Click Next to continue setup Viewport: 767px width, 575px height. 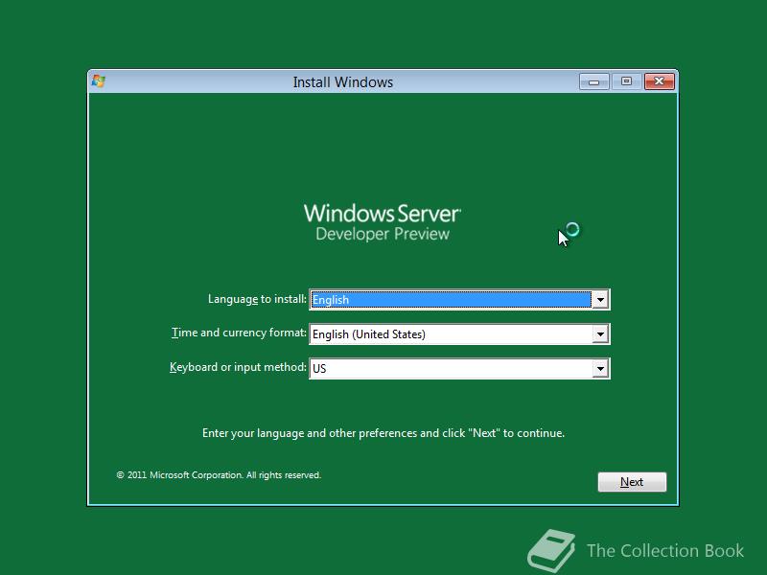click(632, 482)
